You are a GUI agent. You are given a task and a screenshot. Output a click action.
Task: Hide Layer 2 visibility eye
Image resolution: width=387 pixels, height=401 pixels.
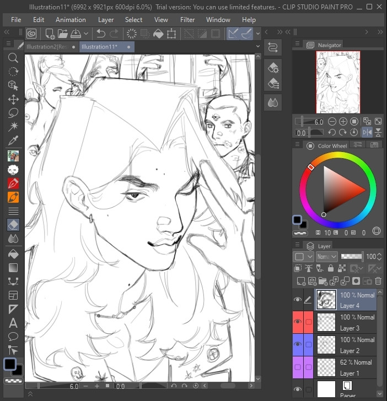click(298, 344)
